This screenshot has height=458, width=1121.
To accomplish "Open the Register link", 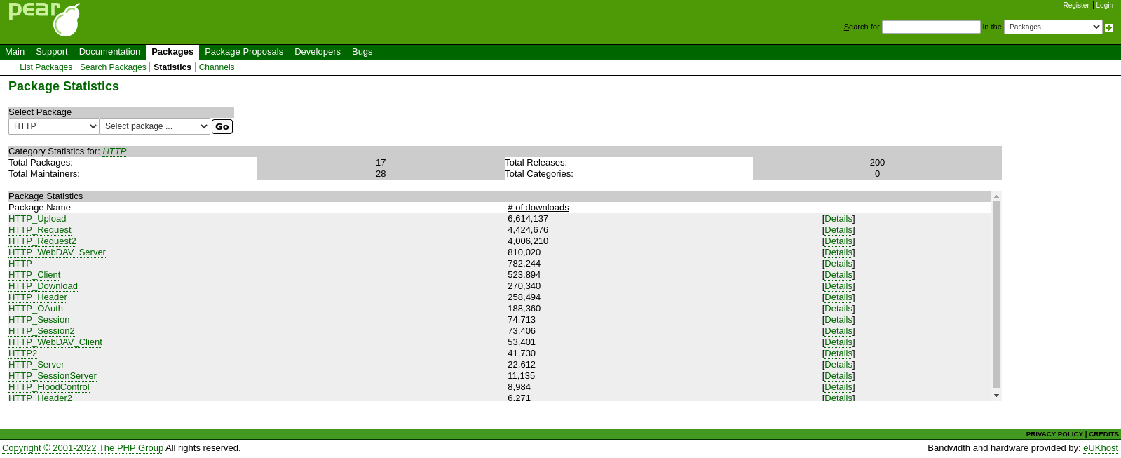I will click(1075, 6).
